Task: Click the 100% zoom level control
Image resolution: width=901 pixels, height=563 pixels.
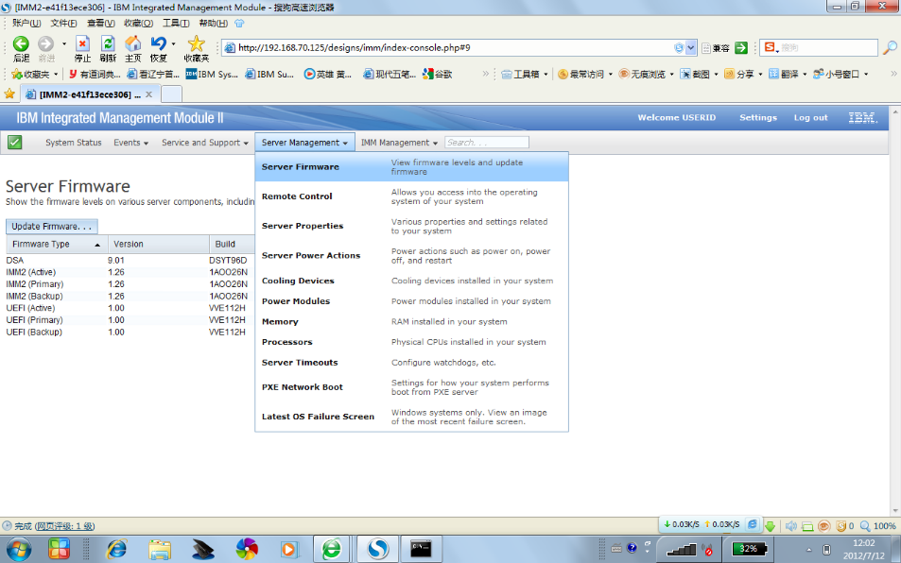Action: pos(878,526)
